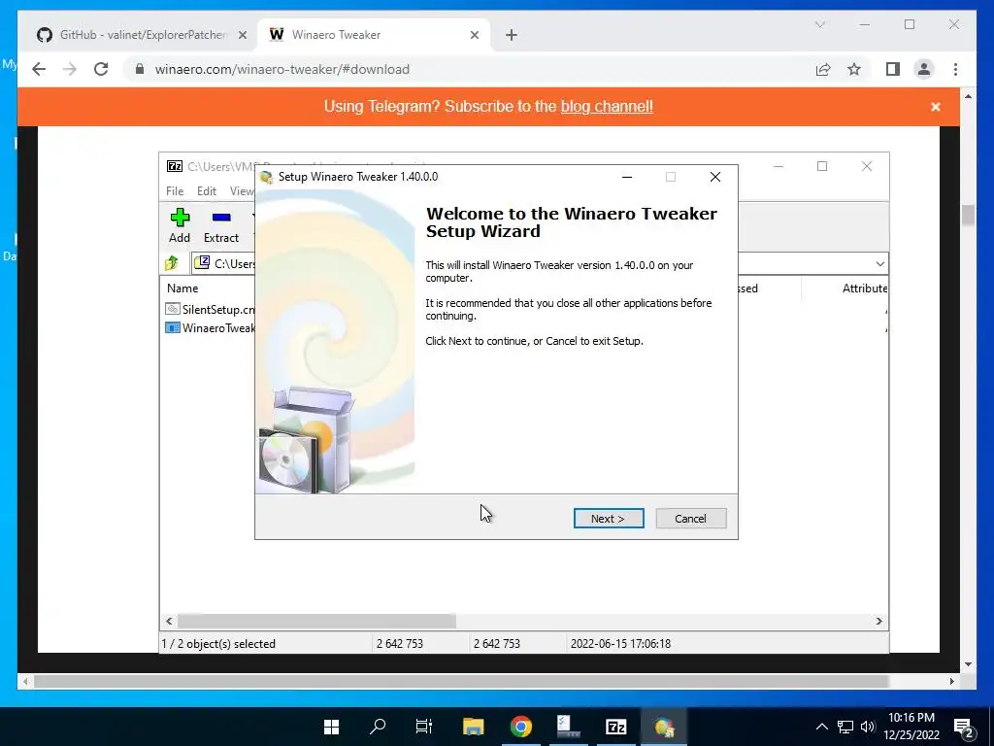
Task: Click the Chrome page vertical scrollbar thumb
Action: (968, 215)
